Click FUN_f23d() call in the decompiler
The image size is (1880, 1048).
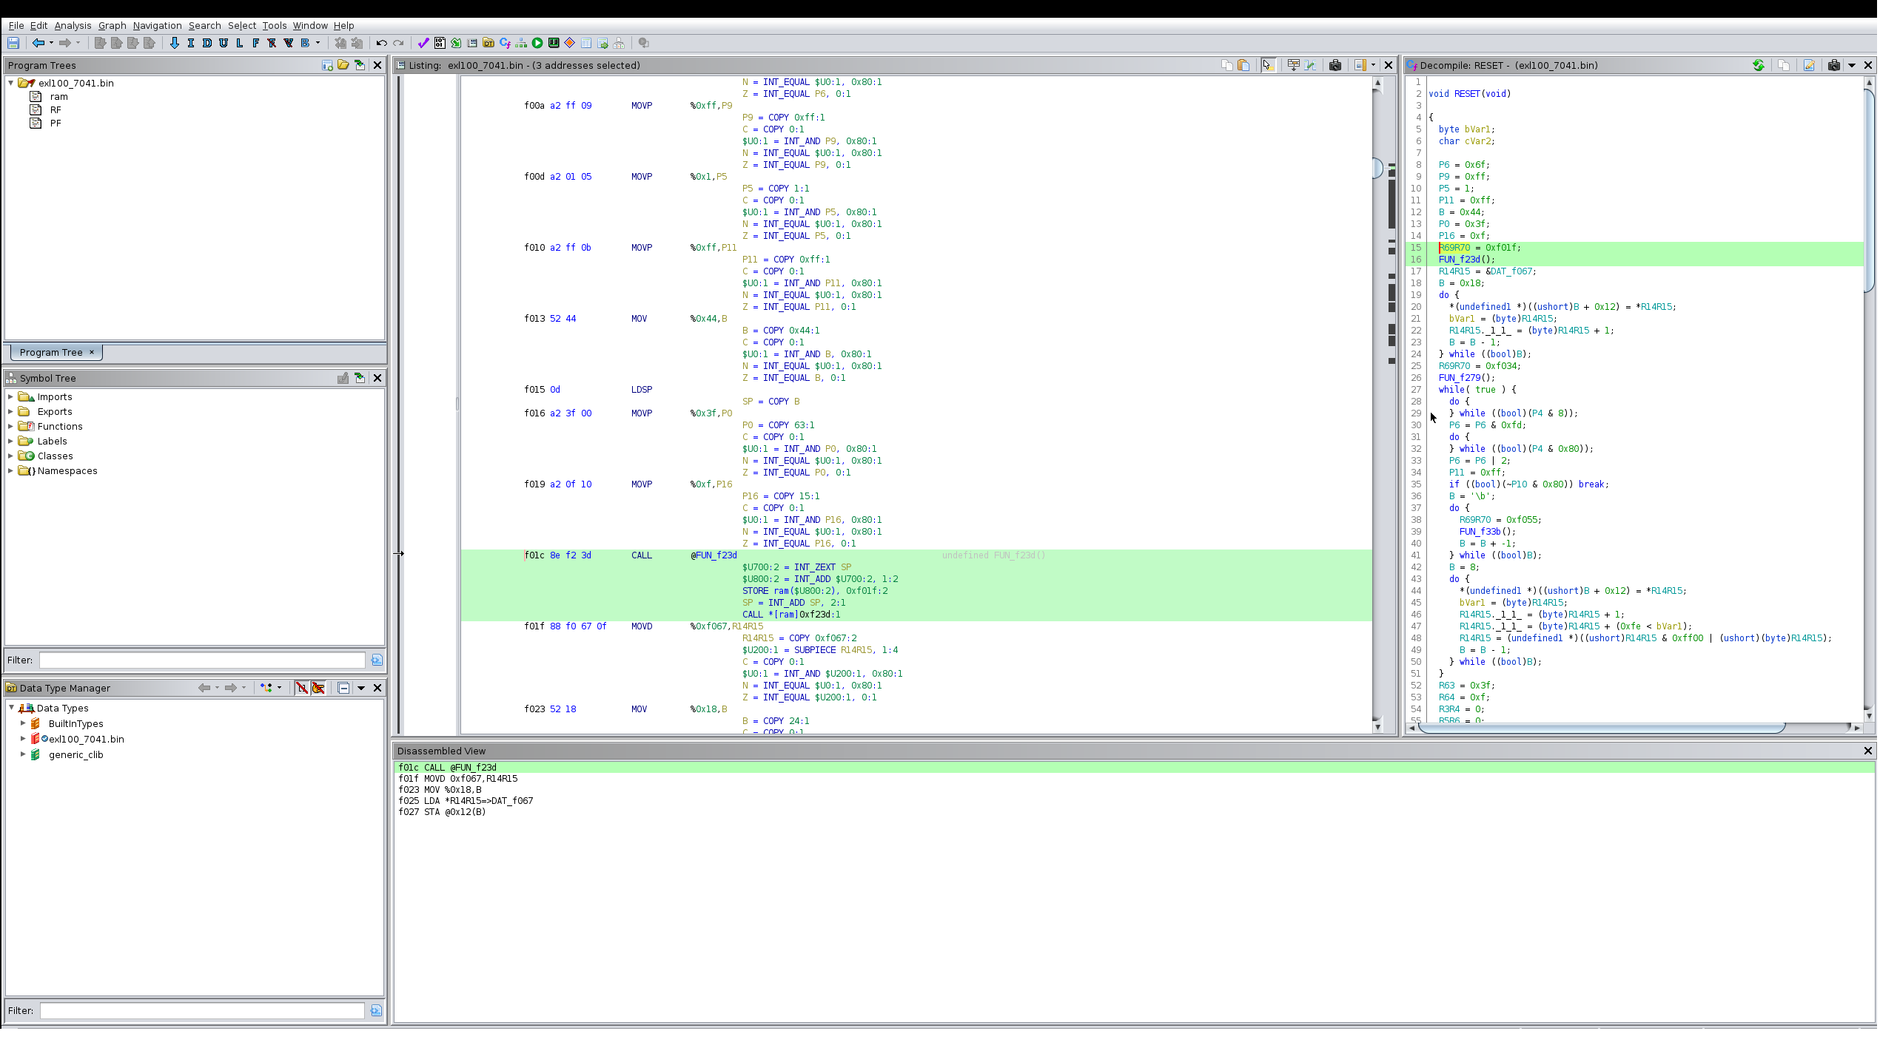pyautogui.click(x=1466, y=260)
